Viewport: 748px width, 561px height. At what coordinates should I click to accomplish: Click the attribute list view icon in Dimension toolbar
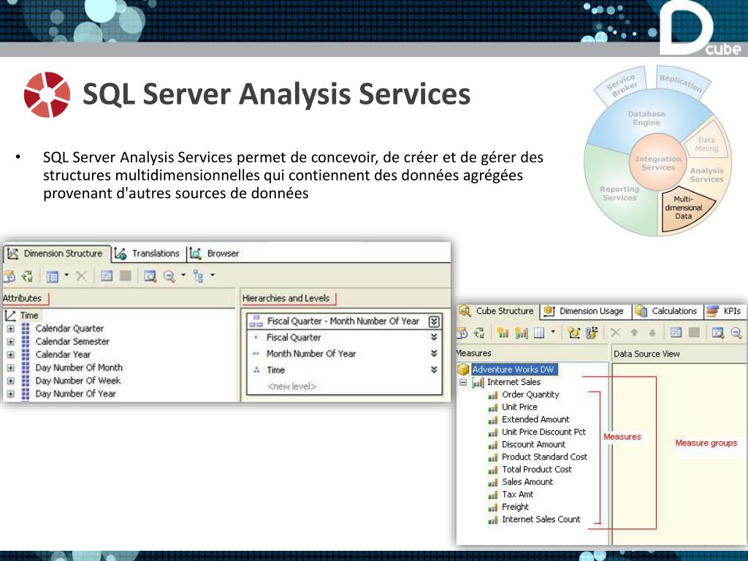[x=53, y=276]
